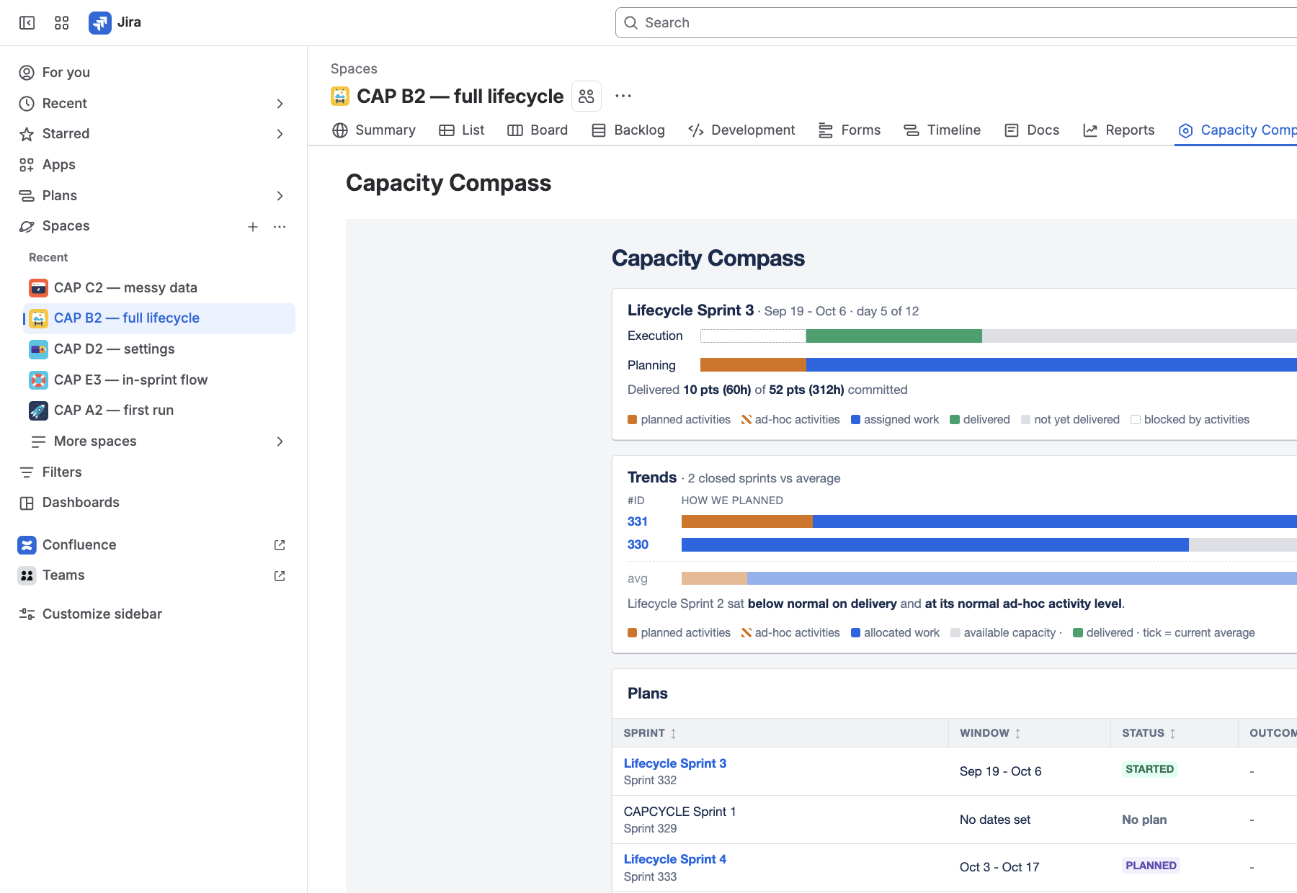The height and width of the screenshot is (893, 1297).
Task: Click the Jira logo
Action: [x=100, y=23]
